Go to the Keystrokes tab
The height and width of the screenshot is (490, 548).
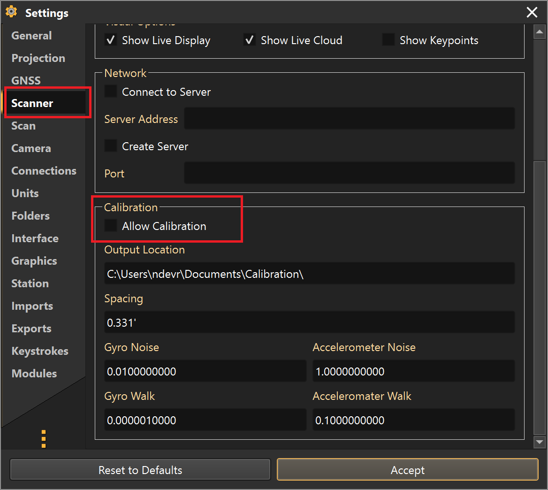[x=40, y=351]
